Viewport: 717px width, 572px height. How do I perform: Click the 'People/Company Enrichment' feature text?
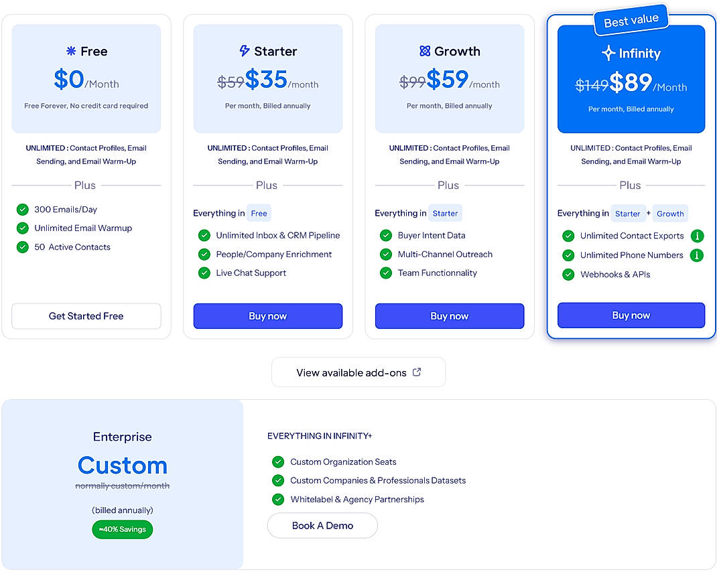[x=274, y=255]
